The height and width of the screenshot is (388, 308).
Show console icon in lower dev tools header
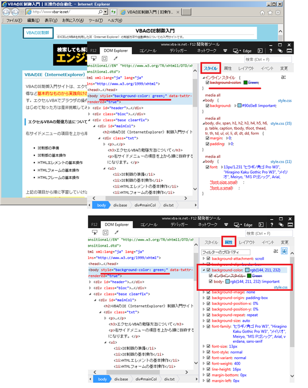coord(261,225)
